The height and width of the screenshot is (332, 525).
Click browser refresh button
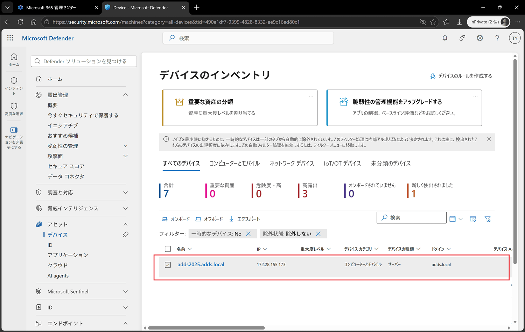tap(21, 22)
